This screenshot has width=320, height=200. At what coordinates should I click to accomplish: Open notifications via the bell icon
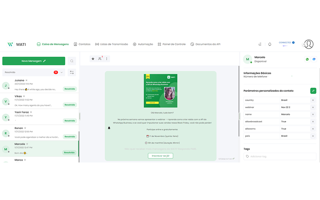click(x=270, y=44)
